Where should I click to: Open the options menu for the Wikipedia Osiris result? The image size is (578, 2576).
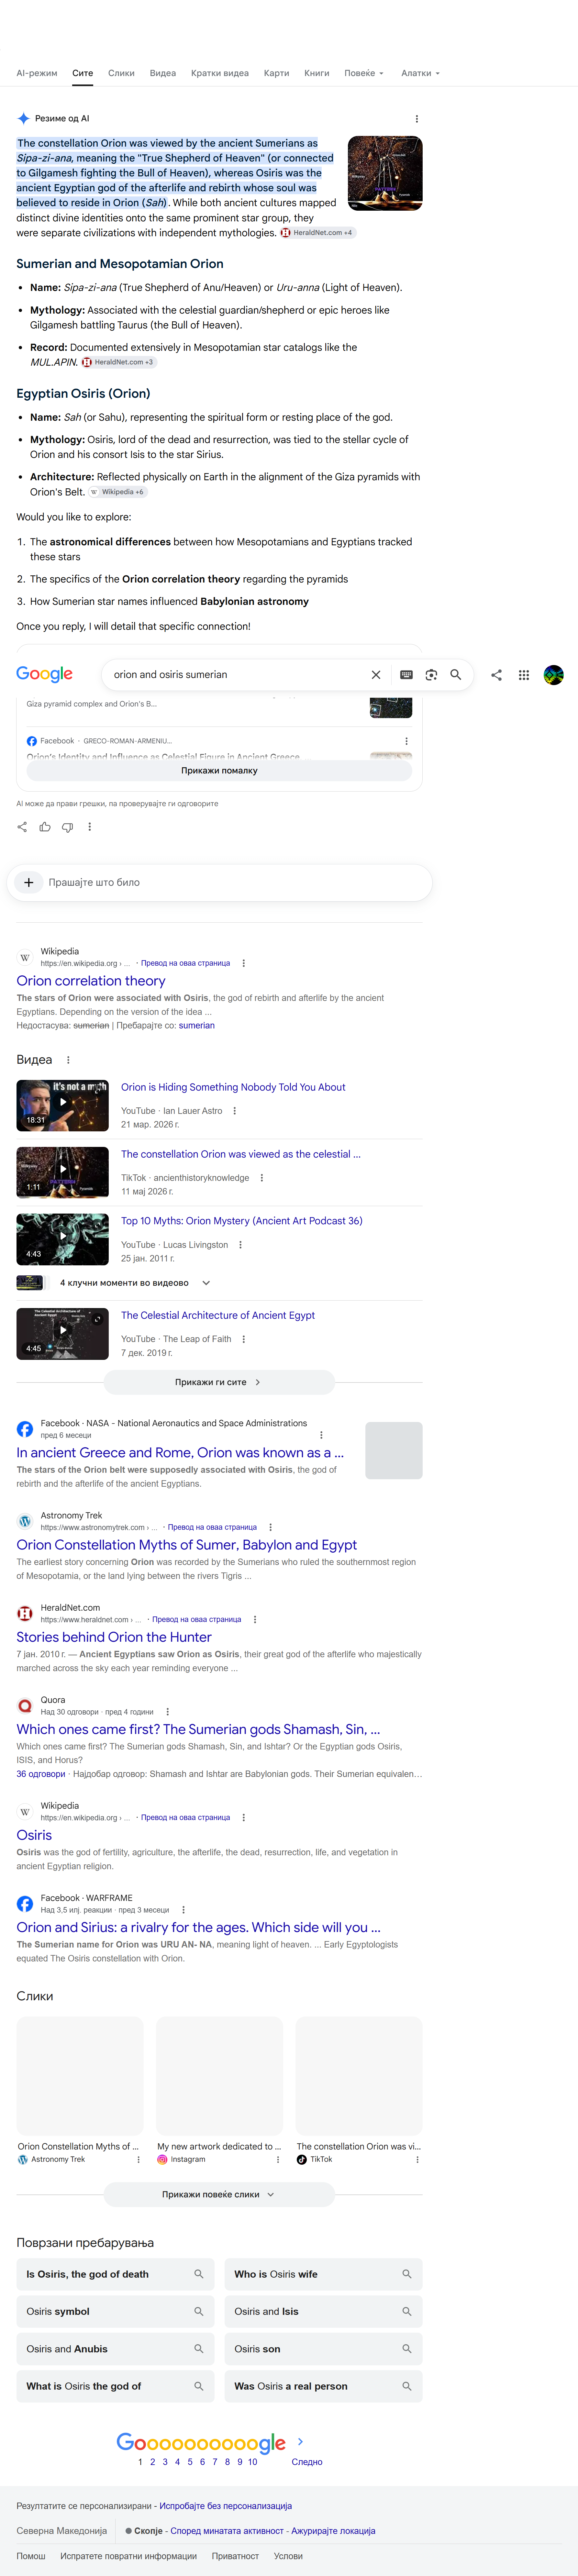click(244, 1818)
